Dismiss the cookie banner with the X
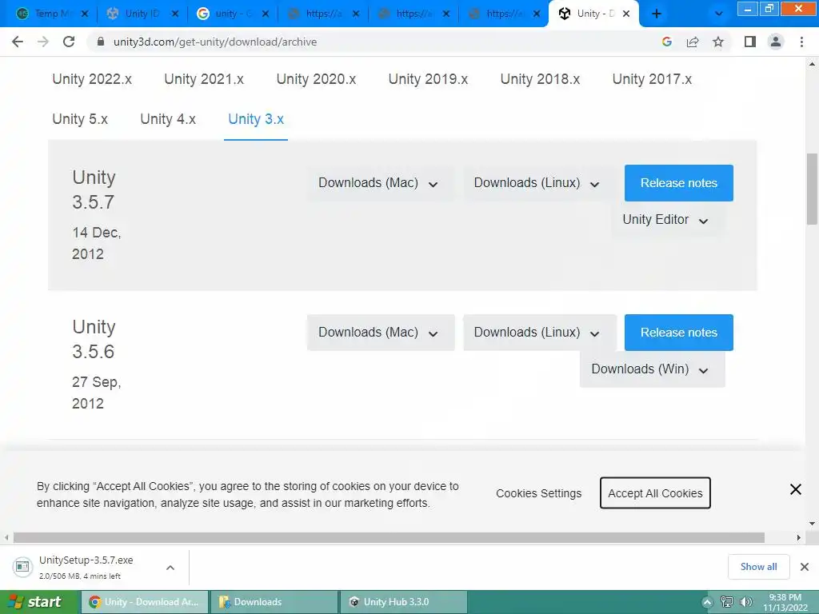Screen dimensions: 819x614 796,489
